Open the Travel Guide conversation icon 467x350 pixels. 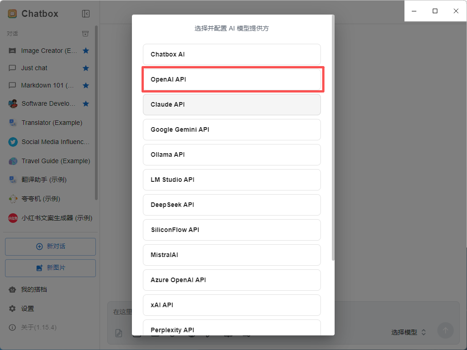[x=12, y=161]
